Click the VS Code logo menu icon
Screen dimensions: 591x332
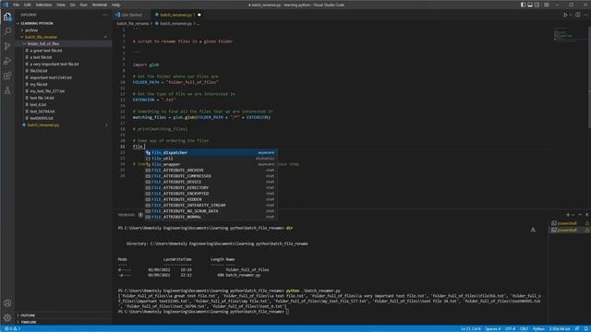tap(6, 5)
